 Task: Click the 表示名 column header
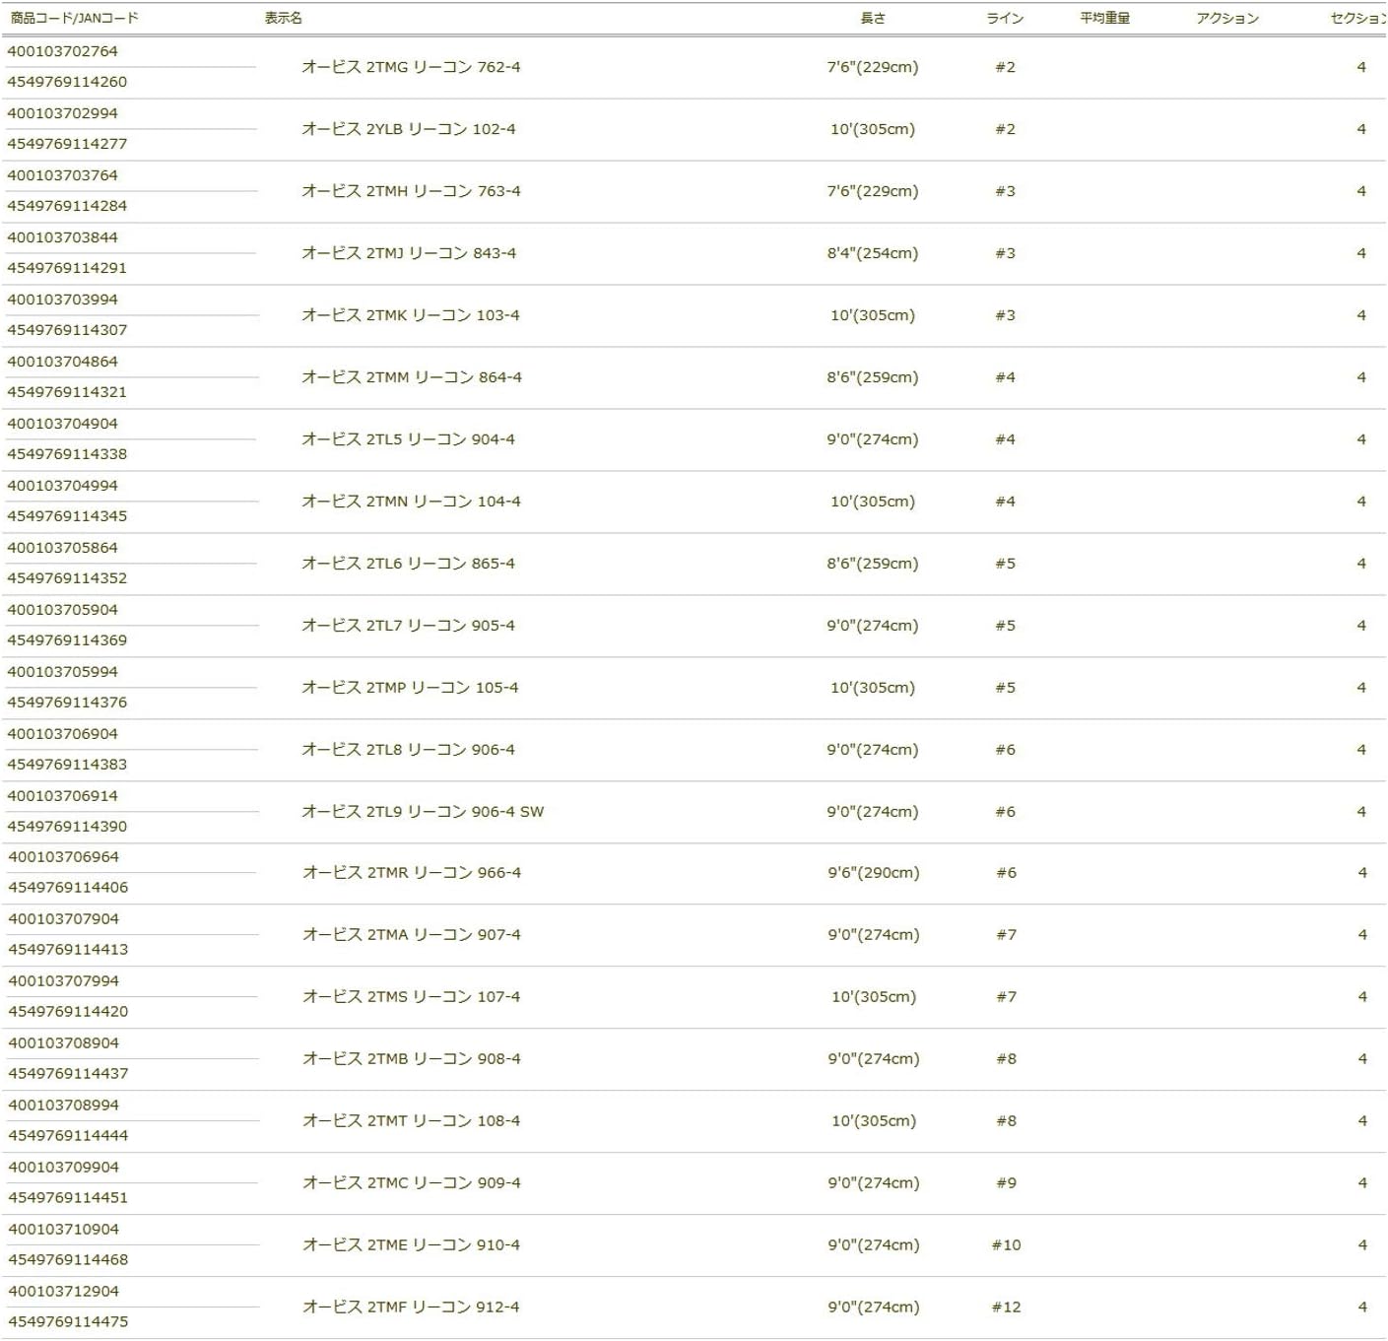tap(284, 18)
